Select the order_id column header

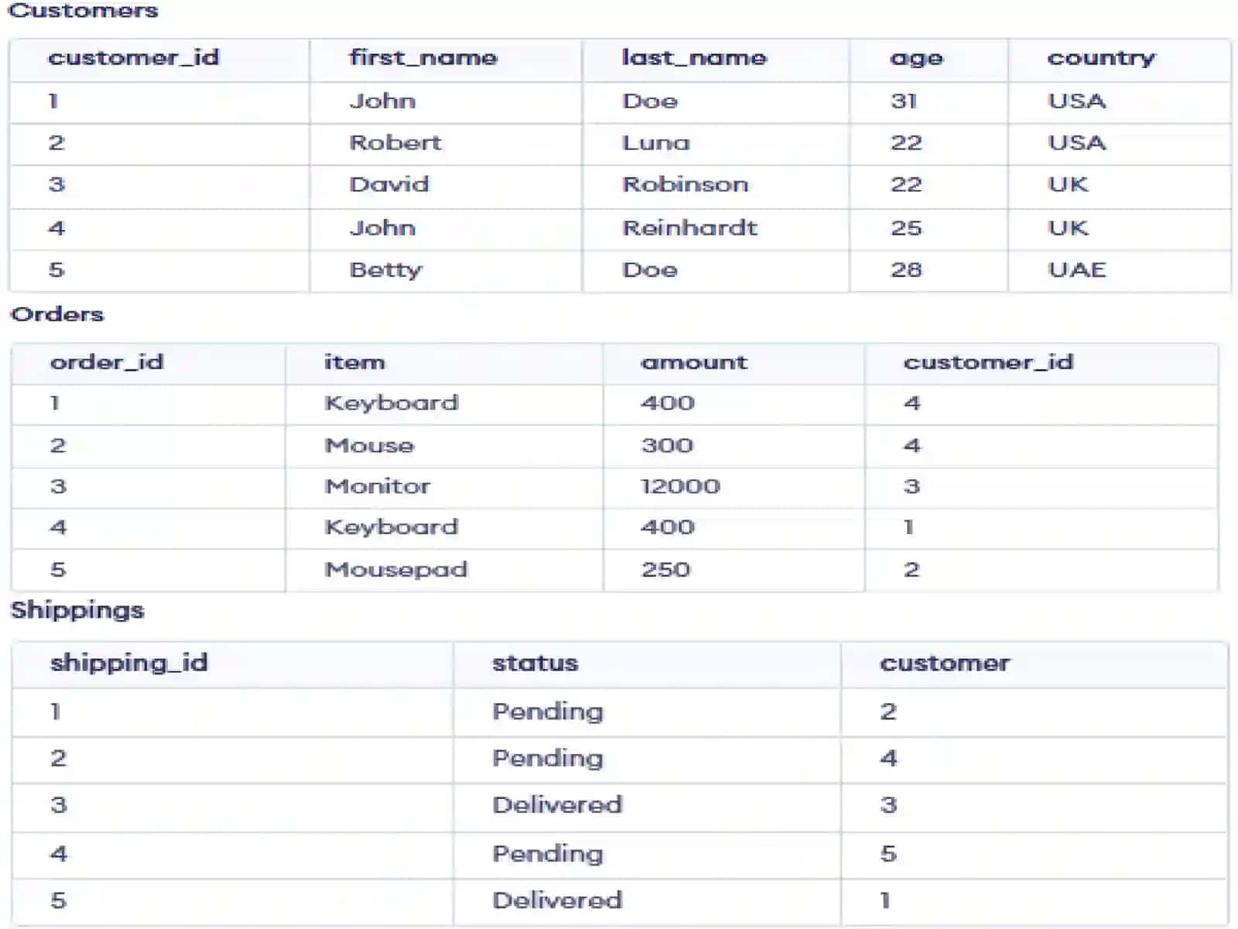tap(107, 362)
